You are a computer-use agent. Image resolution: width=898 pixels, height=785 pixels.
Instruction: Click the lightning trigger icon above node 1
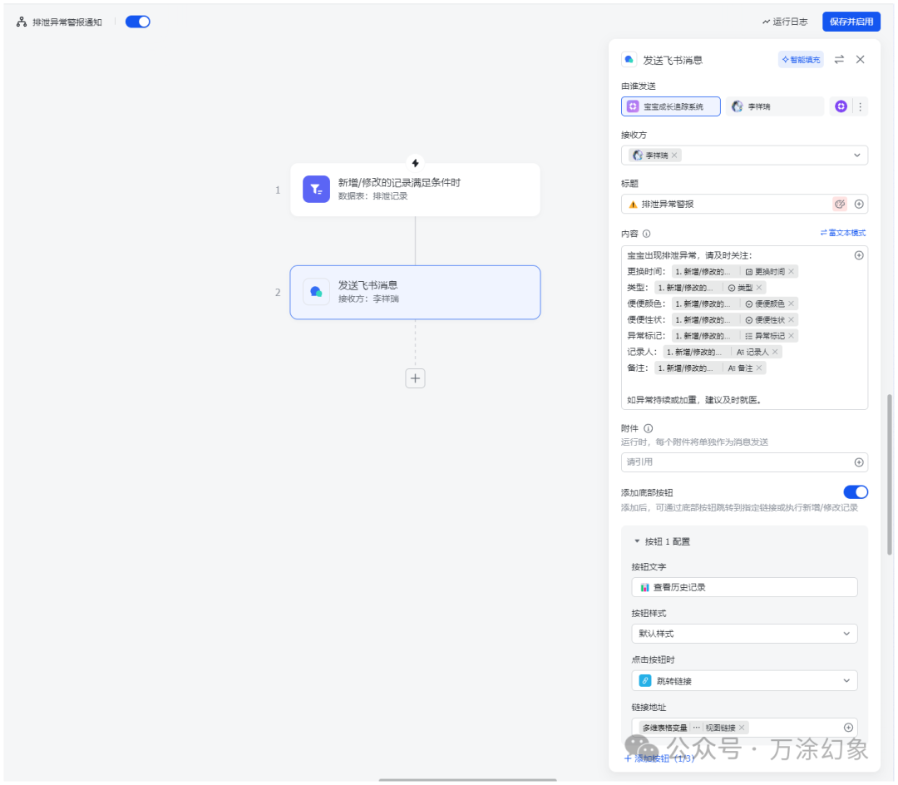tap(415, 163)
